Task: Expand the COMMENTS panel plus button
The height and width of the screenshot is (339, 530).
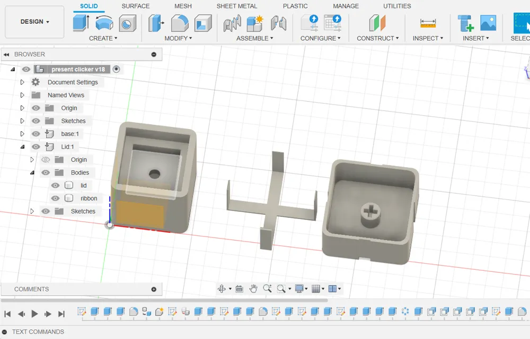Action: 154,289
